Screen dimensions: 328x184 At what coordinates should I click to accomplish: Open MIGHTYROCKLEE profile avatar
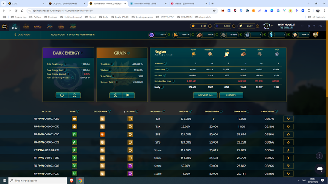[266, 26]
